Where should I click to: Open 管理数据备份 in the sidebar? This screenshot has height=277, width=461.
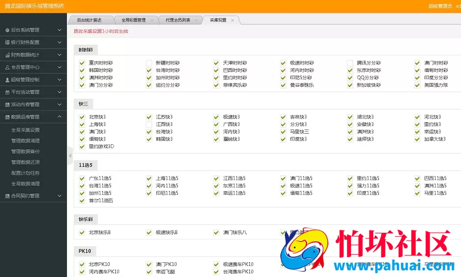[25, 151]
